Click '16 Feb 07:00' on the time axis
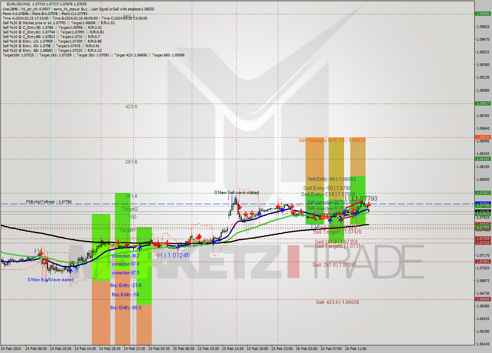 click(331, 349)
